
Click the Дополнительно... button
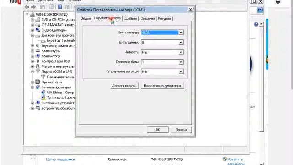click(x=125, y=86)
